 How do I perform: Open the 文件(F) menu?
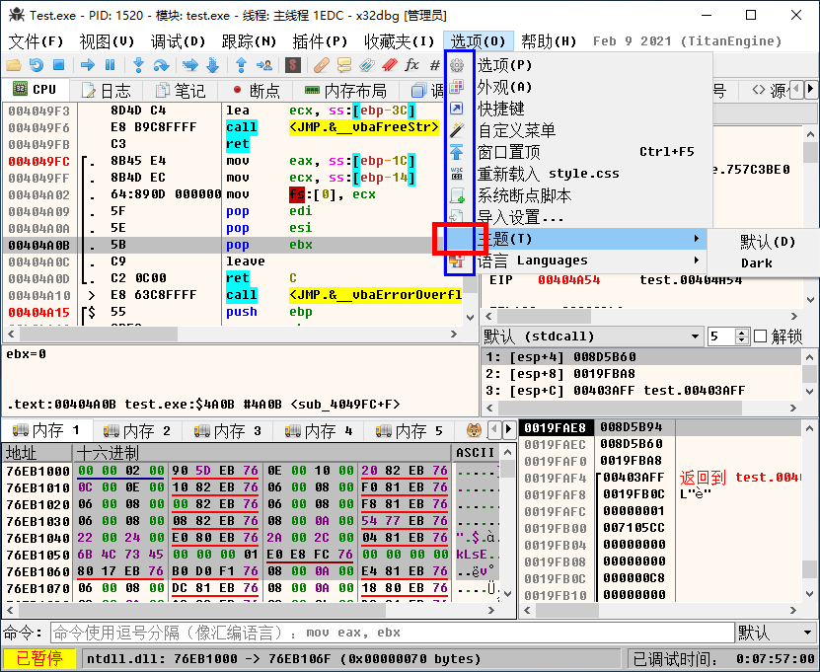point(37,41)
